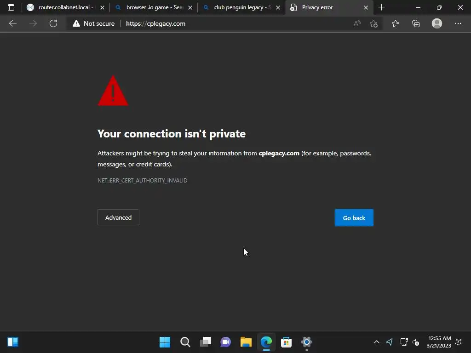
Task: Click the location tray icon
Action: pyautogui.click(x=389, y=342)
